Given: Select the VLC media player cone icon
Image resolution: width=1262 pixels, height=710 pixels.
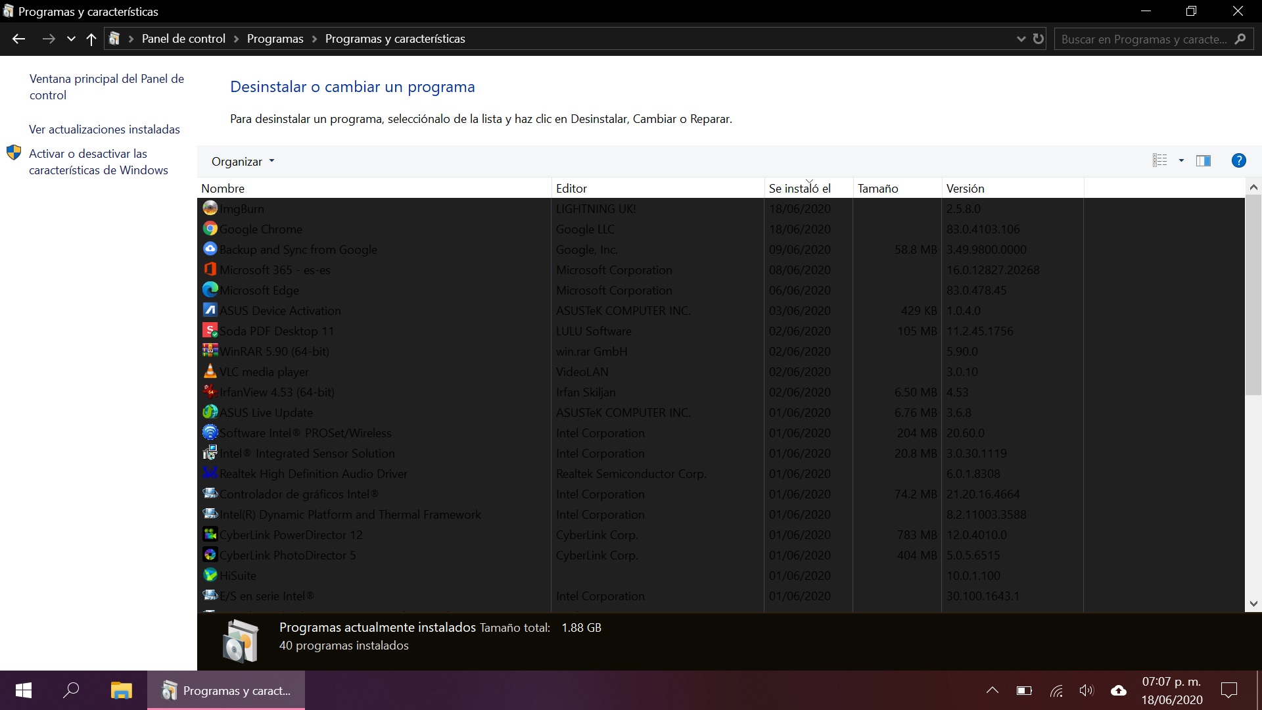Looking at the screenshot, I should pos(210,371).
